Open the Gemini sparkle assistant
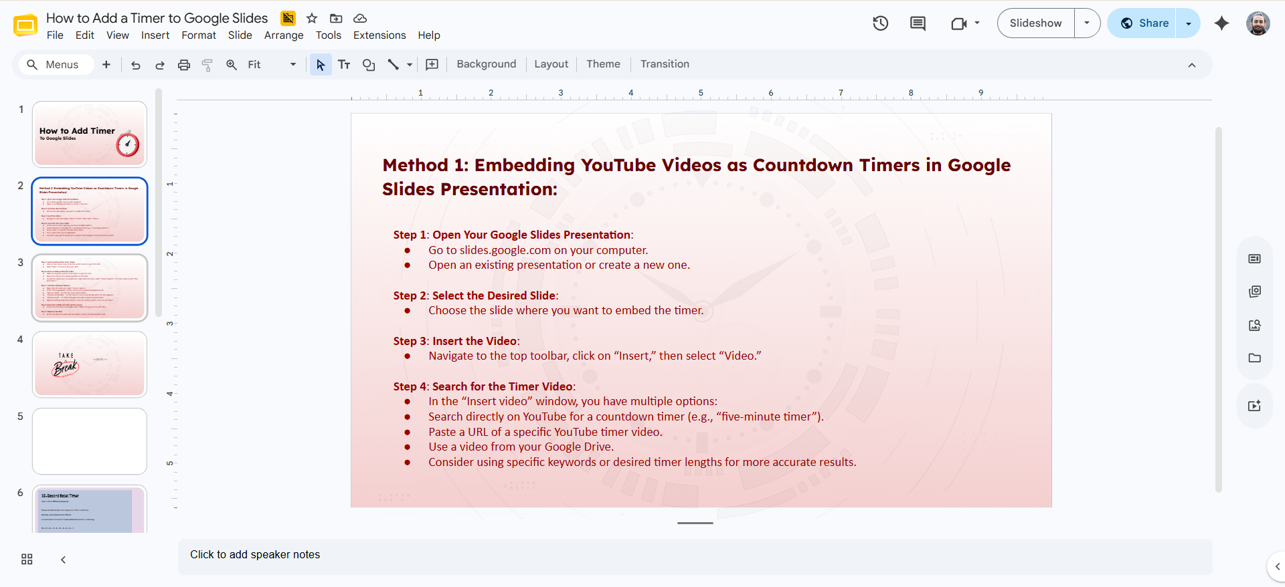The image size is (1285, 587). (1221, 23)
